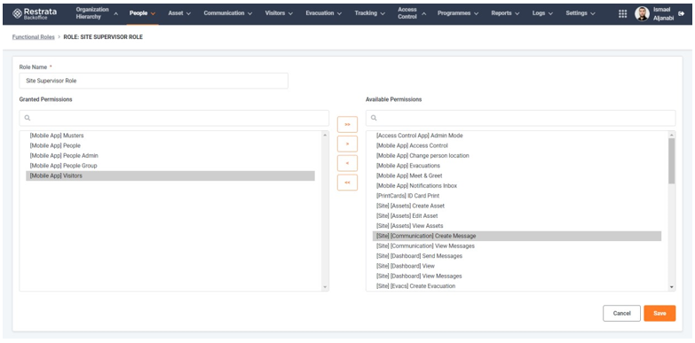Select [Mobile App] Evacuations permission

click(x=517, y=166)
